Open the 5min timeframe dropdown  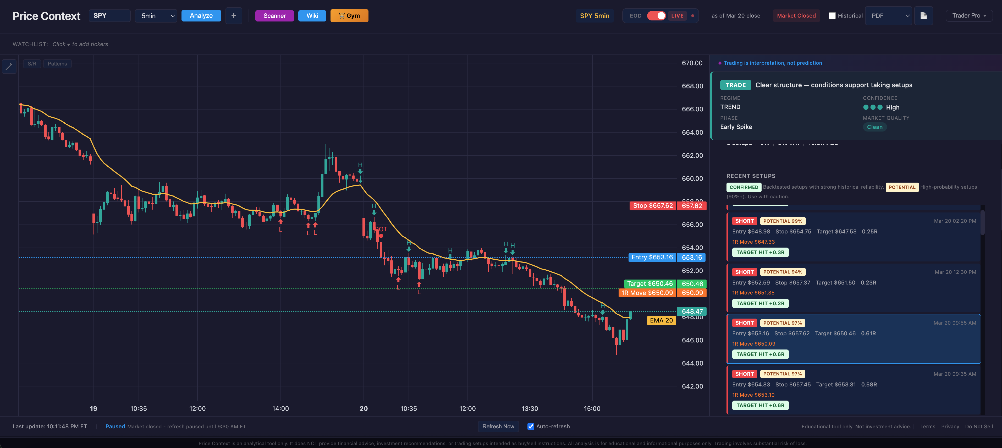[156, 15]
